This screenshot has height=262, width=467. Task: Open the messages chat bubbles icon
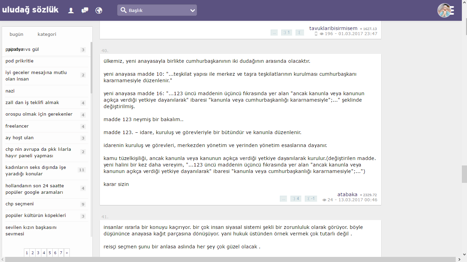coord(85,10)
